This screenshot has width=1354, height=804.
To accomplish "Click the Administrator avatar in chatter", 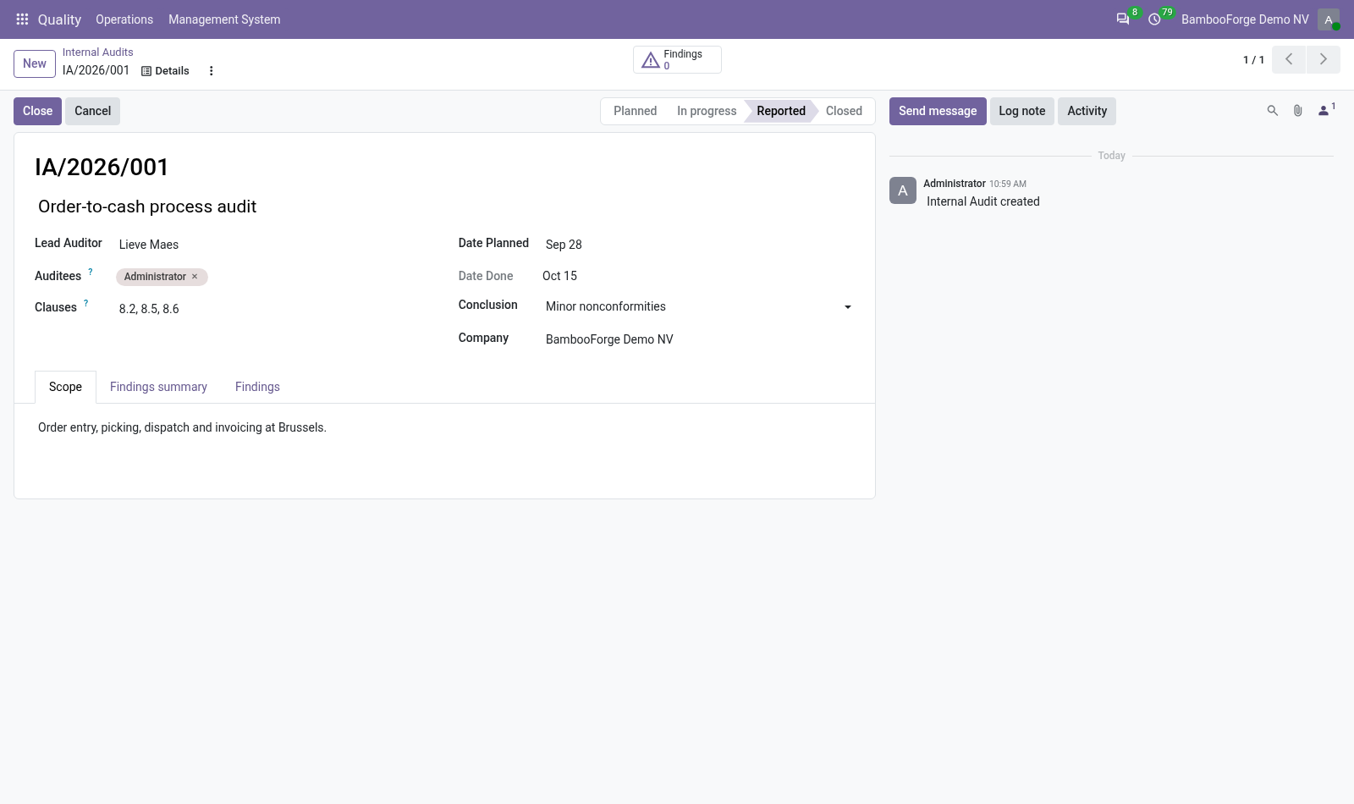I will 903,190.
